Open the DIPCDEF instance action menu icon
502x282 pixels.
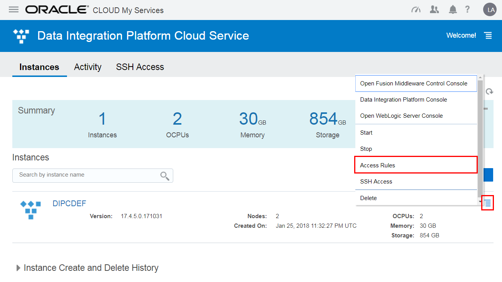(487, 203)
